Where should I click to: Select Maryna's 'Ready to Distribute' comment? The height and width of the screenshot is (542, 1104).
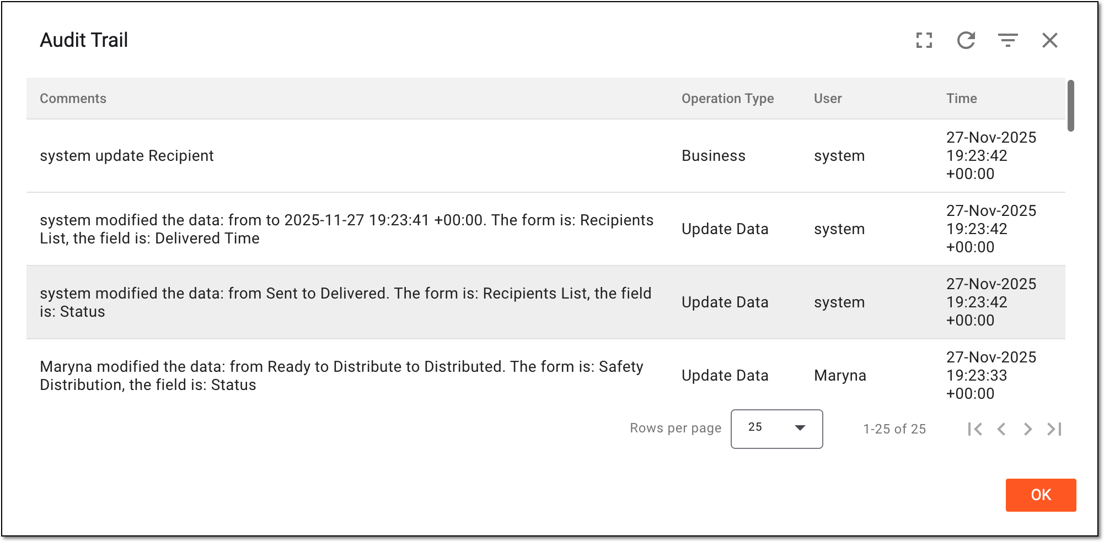pyautogui.click(x=341, y=376)
